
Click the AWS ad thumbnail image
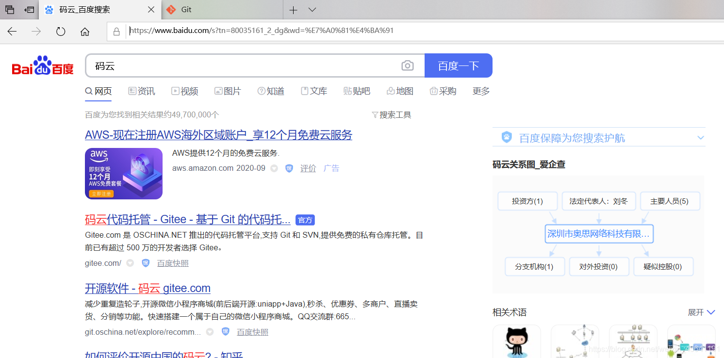124,174
